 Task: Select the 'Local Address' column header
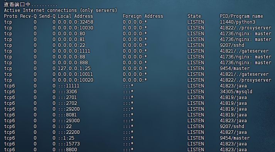[76, 16]
